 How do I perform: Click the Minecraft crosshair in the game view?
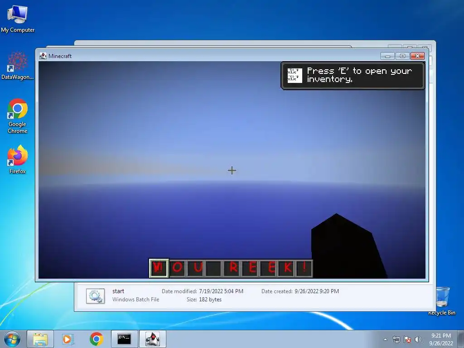click(232, 170)
